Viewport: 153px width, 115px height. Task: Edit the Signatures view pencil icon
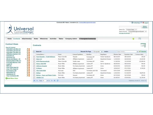27,74
